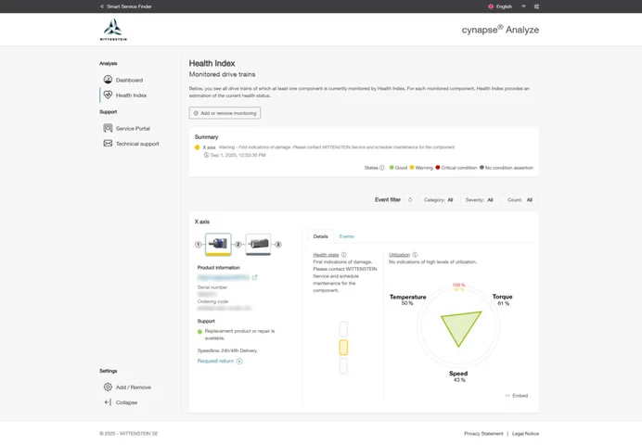Click the Torque 61 % label
The height and width of the screenshot is (445, 642).
pos(503,299)
